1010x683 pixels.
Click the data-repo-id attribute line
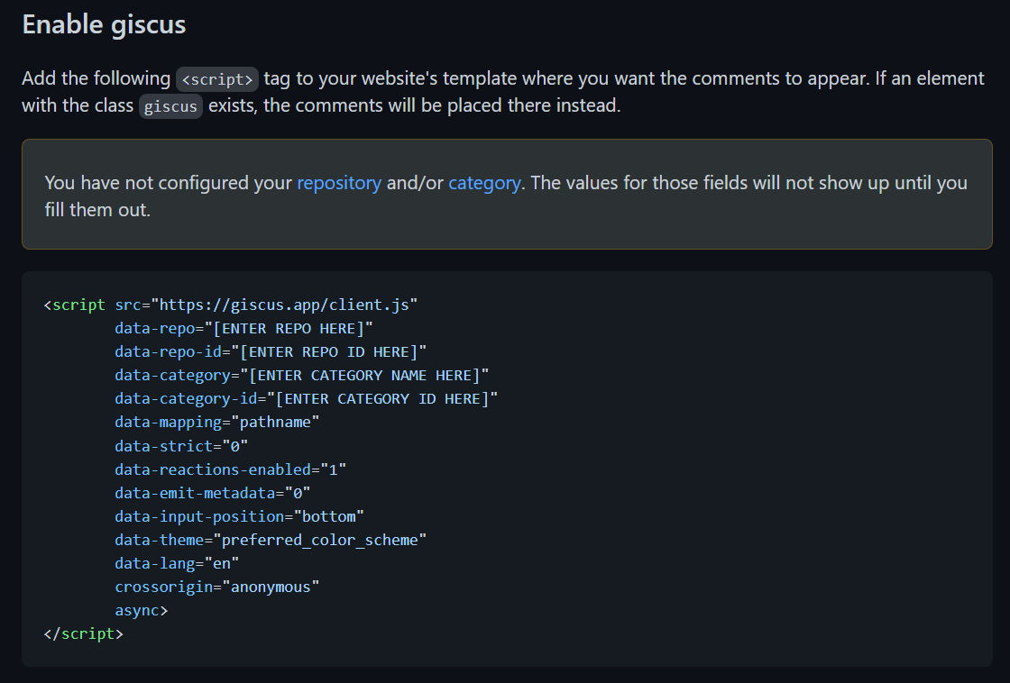270,351
